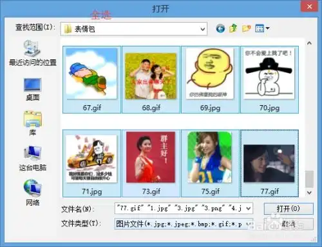
Task: Select the 69.jpg yellow chick thumbnail
Action: pos(210,74)
